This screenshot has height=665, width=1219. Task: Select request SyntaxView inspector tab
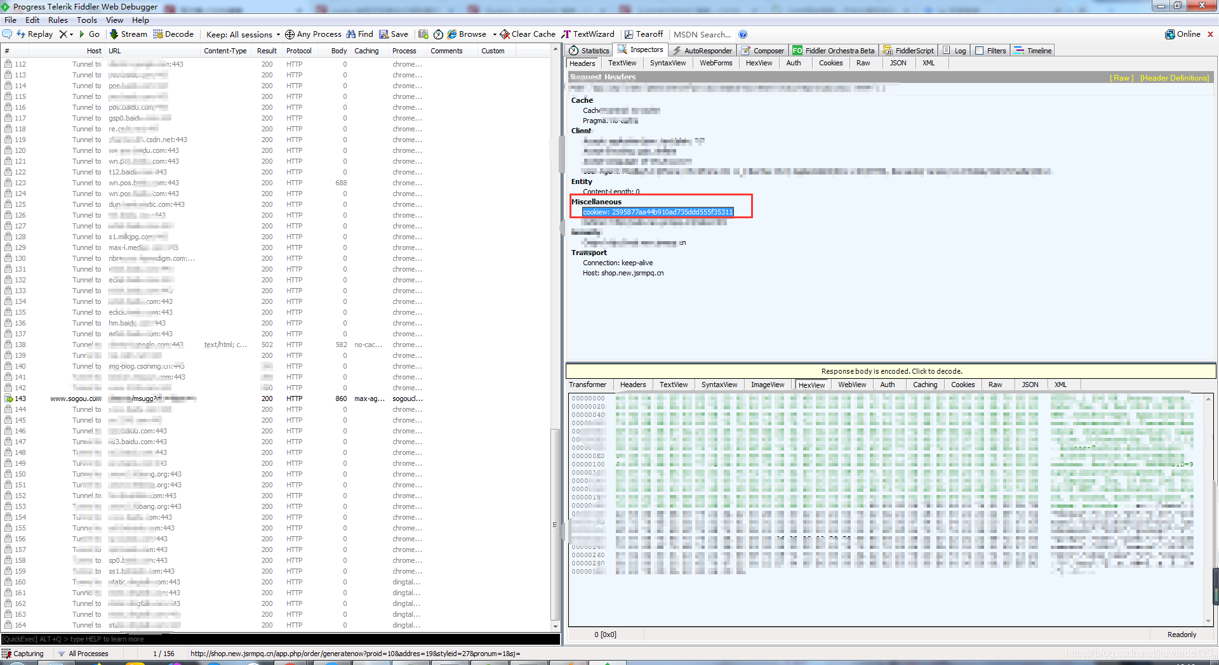[x=668, y=63]
